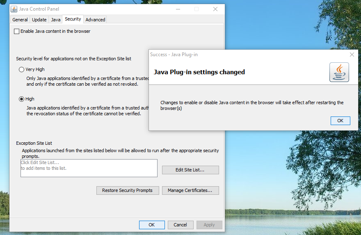Open the Java tab
Viewport: 361px width, 235px height.
click(56, 20)
